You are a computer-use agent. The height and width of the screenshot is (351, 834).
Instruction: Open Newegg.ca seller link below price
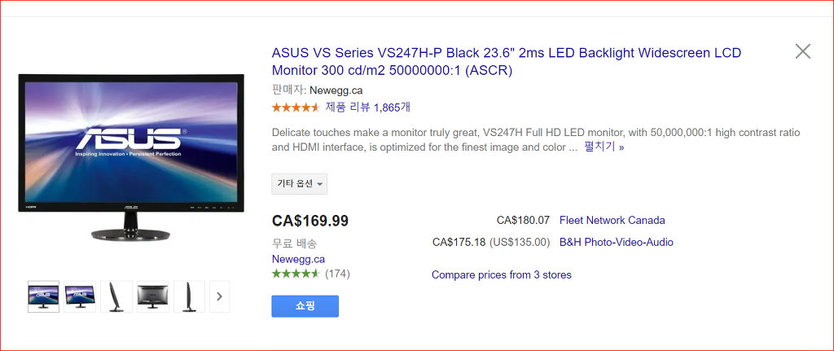[298, 260]
